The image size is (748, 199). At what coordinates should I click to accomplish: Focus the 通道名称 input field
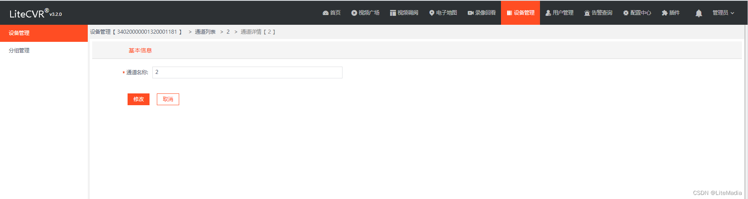[247, 72]
